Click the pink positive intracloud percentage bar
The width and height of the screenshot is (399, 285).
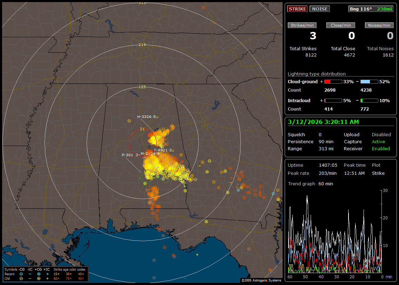click(x=333, y=100)
